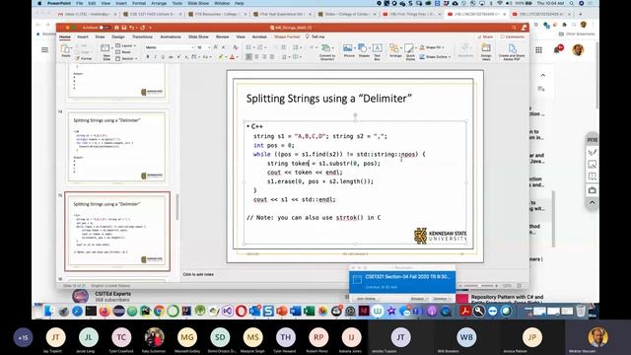Open the Shape Format tab
The height and width of the screenshot is (355, 631).
coord(287,36)
